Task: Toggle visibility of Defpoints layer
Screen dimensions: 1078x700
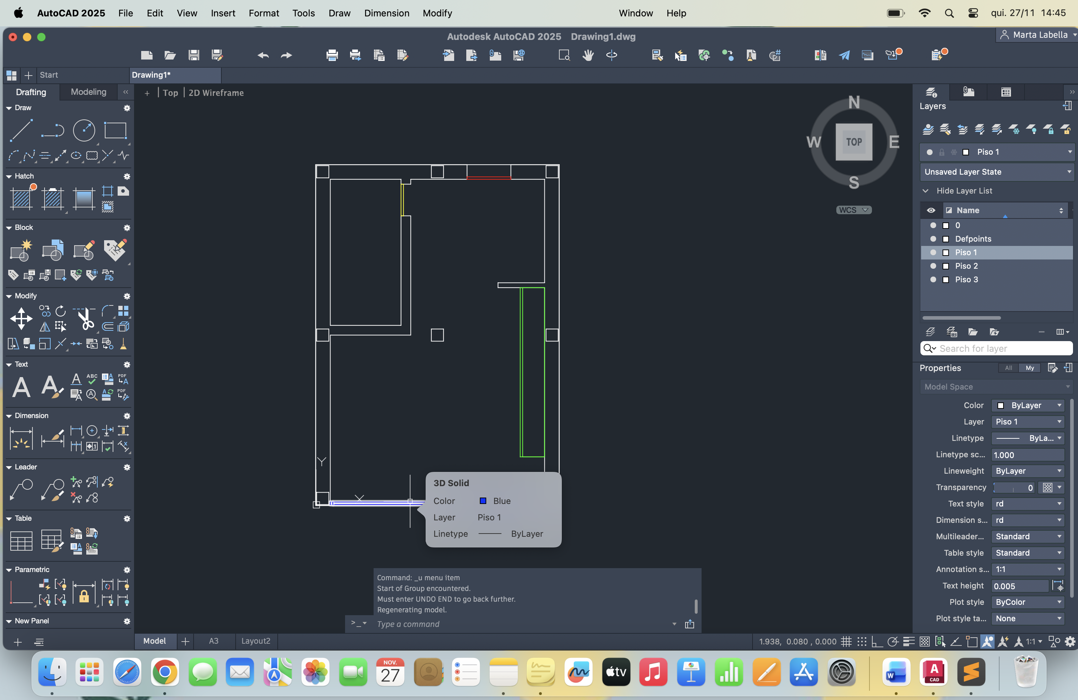Action: click(x=933, y=238)
